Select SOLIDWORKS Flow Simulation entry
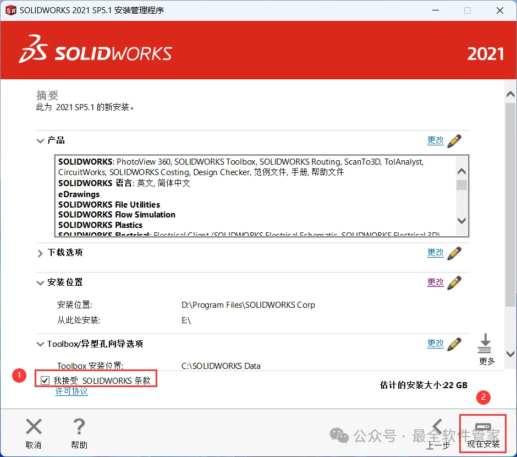 pos(117,215)
